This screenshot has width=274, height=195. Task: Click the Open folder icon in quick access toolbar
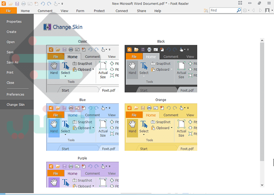11,4
